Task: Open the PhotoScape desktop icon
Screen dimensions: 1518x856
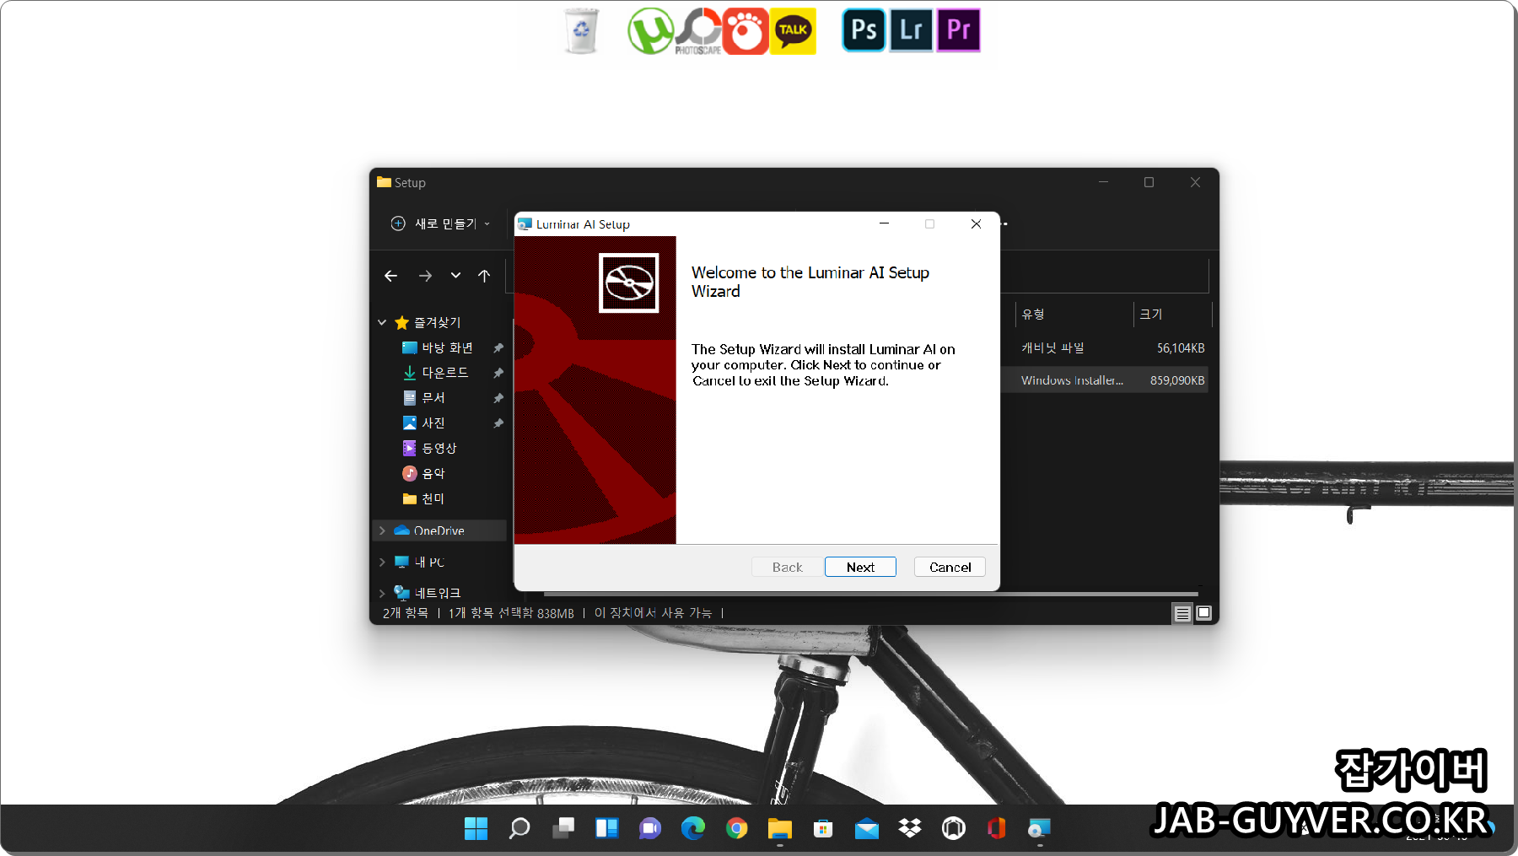Action: 698,31
